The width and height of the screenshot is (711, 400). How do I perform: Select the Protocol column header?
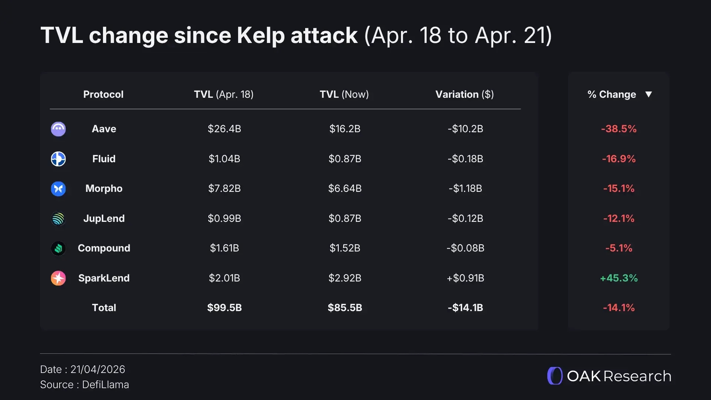tap(103, 94)
